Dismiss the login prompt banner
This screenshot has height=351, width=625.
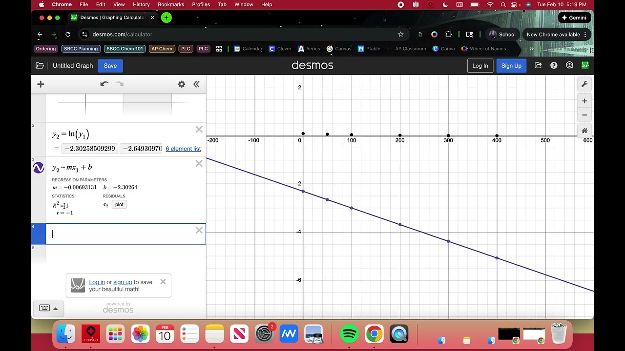tap(163, 282)
